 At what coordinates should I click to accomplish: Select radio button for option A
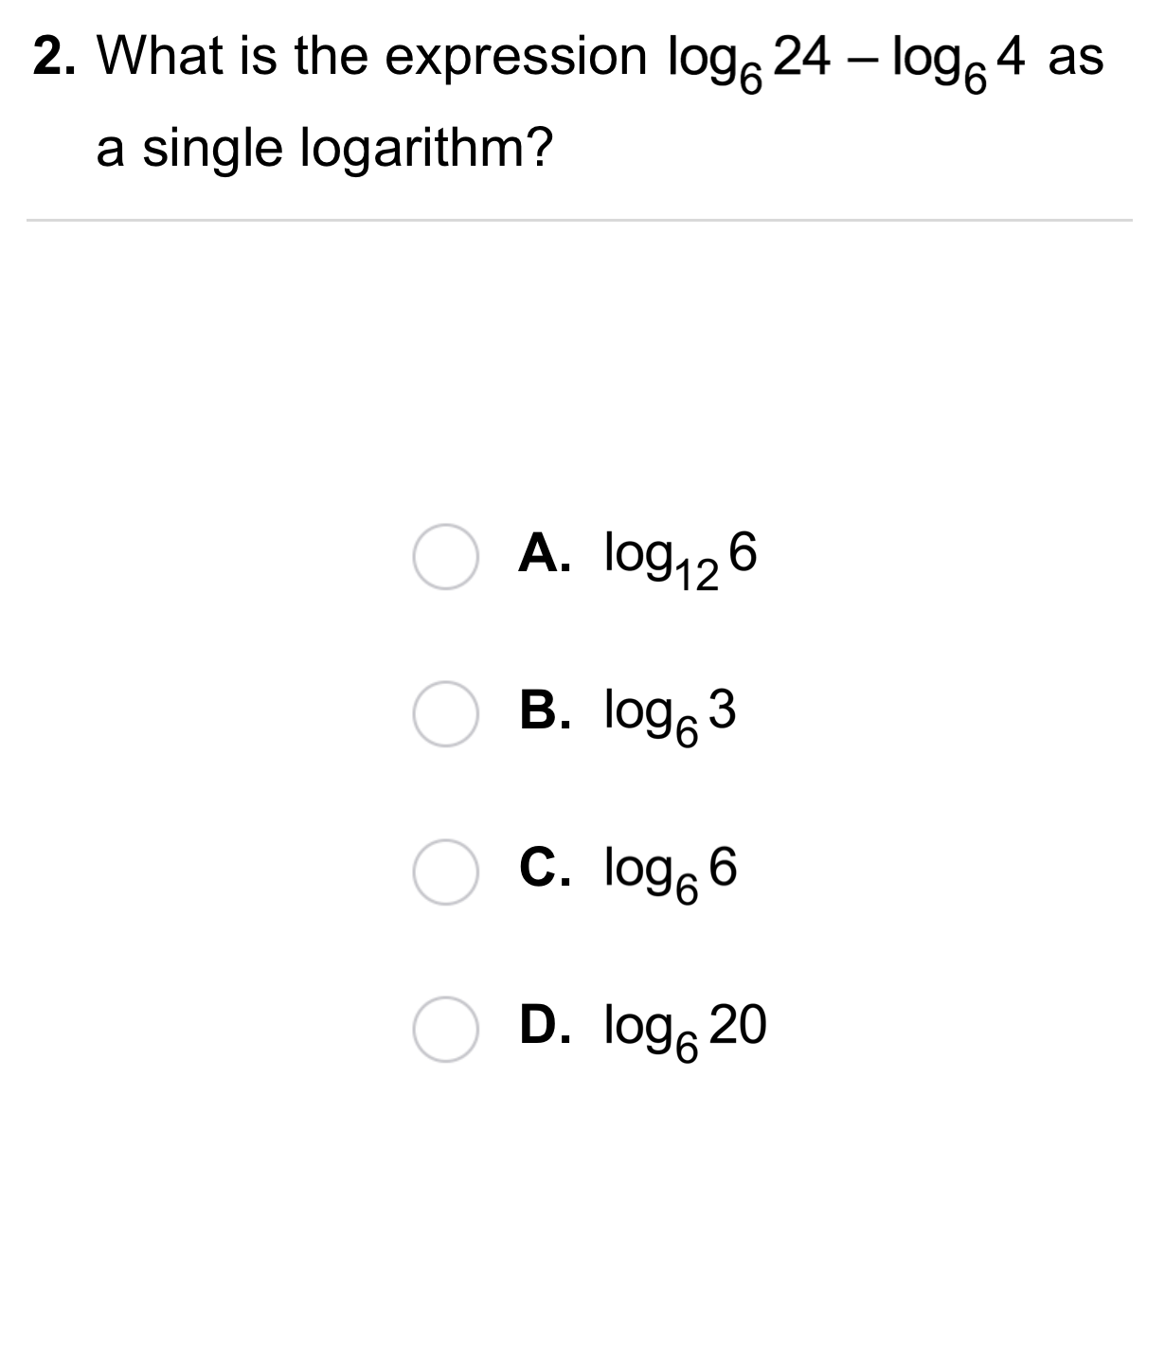(444, 557)
